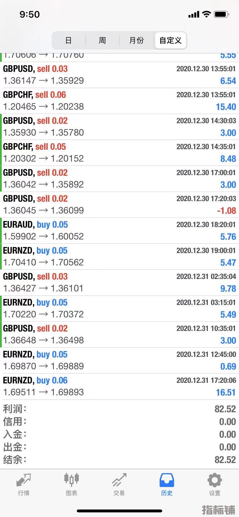Open the GBPUSD trade with -1.08 loss
239x517 pixels.
[x=119, y=205]
